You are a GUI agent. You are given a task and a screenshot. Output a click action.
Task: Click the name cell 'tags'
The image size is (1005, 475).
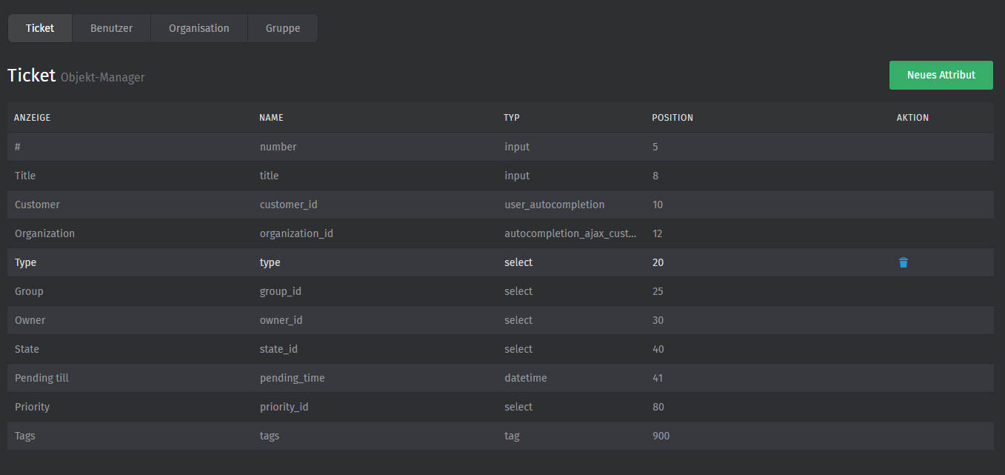tap(270, 436)
